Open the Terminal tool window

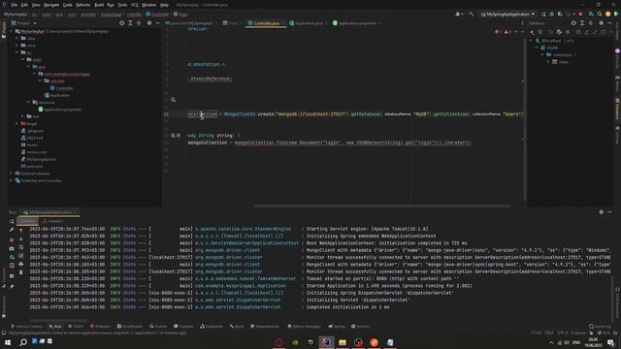point(183,327)
